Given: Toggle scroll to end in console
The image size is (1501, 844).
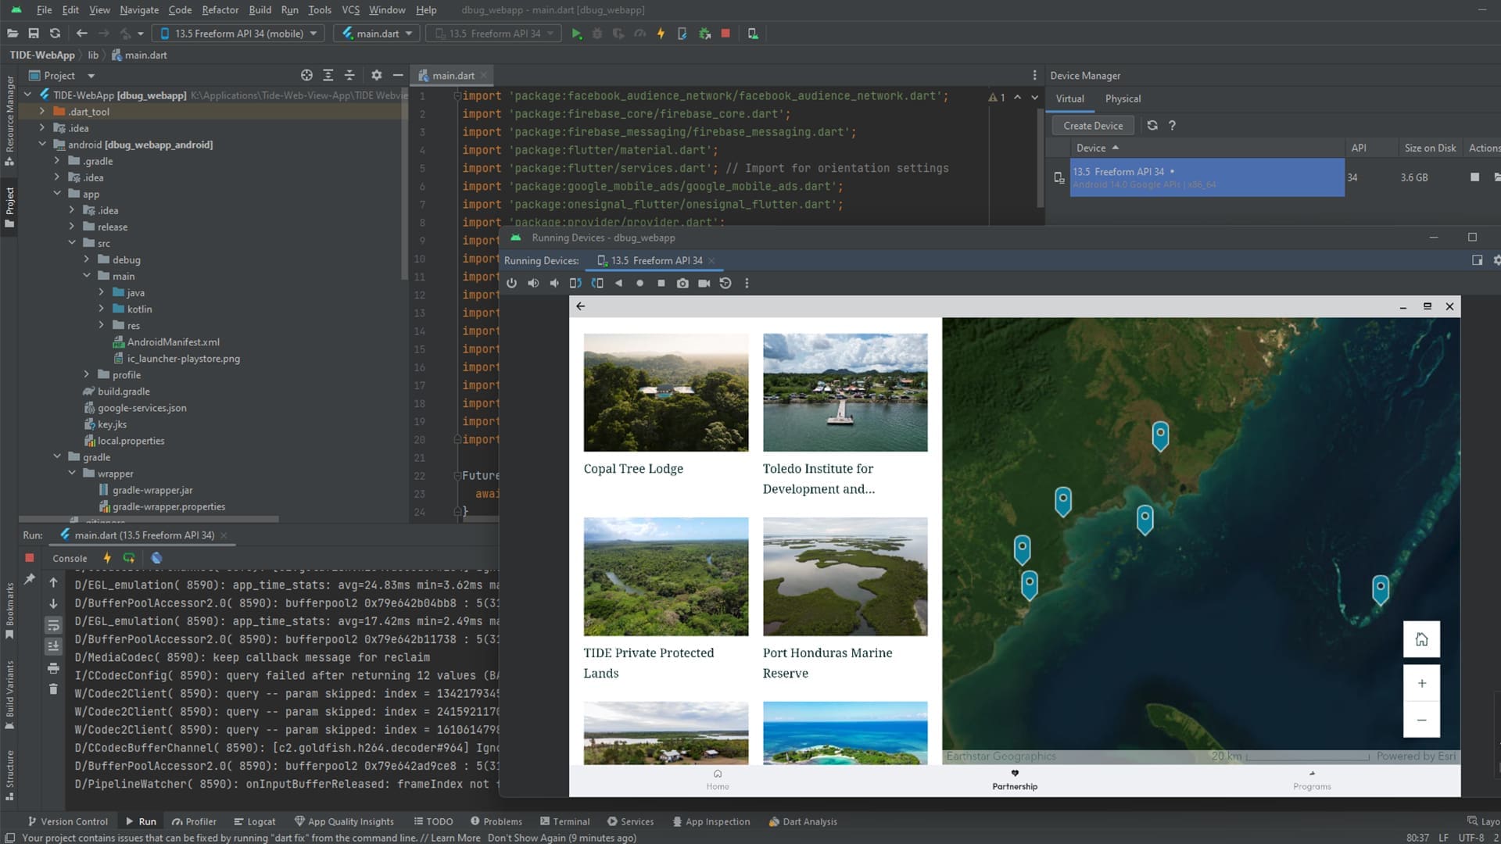Looking at the screenshot, I should pos(53,646).
